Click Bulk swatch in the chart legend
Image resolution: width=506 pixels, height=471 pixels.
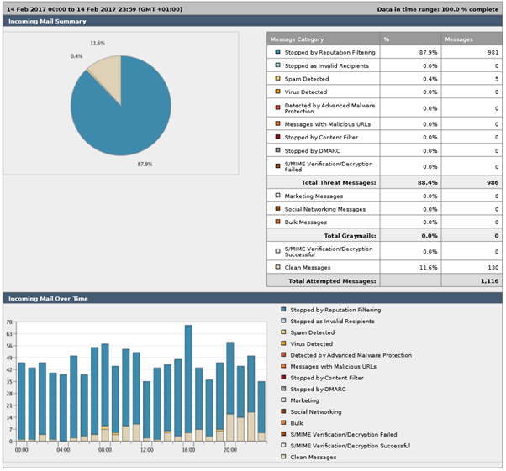pos(283,423)
